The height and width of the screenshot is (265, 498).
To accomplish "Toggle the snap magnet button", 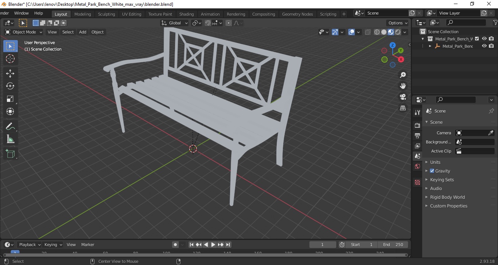I will 207,23.
